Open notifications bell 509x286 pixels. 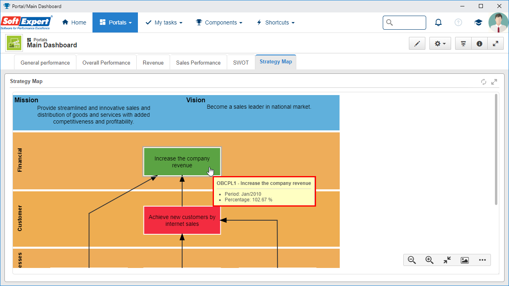tap(438, 22)
